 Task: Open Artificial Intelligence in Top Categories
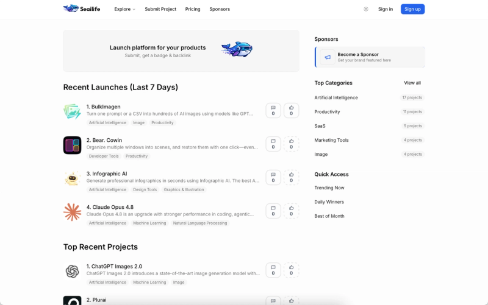(336, 97)
